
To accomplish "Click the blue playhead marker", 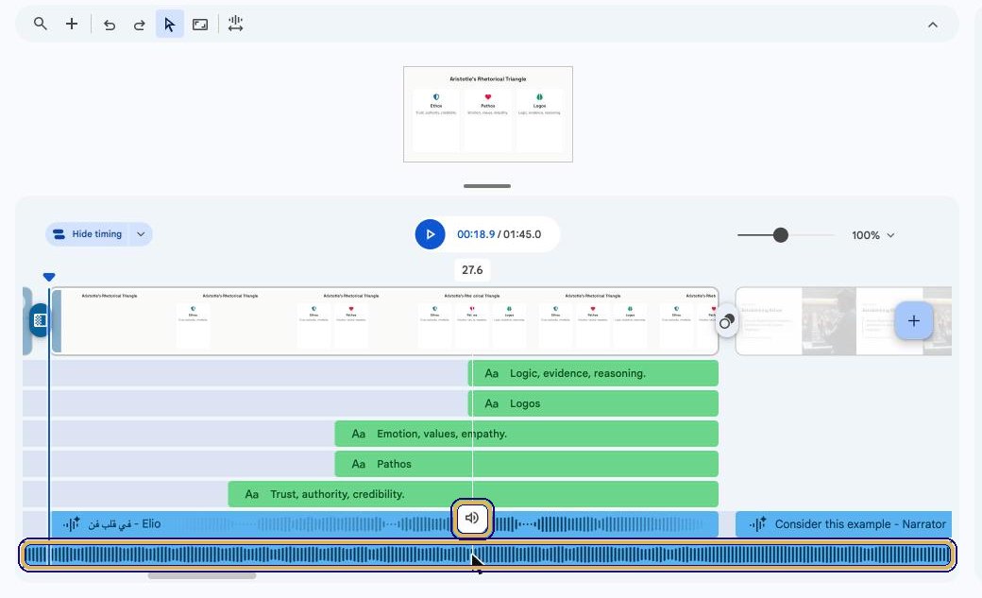I will pos(49,277).
